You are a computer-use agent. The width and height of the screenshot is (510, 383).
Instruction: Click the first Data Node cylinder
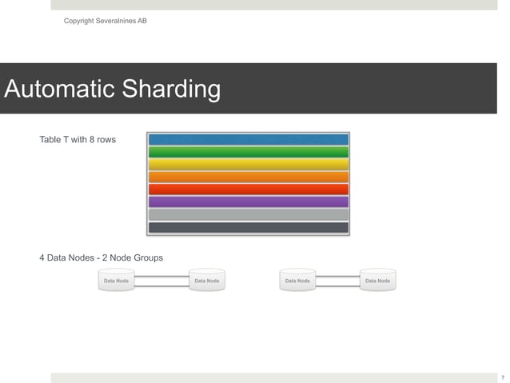(116, 280)
